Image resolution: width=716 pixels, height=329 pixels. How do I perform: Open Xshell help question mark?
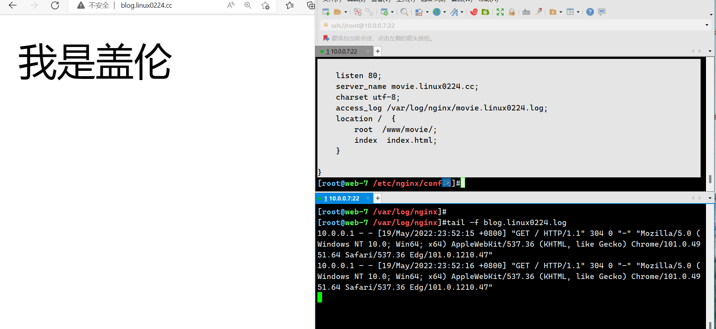pos(590,12)
